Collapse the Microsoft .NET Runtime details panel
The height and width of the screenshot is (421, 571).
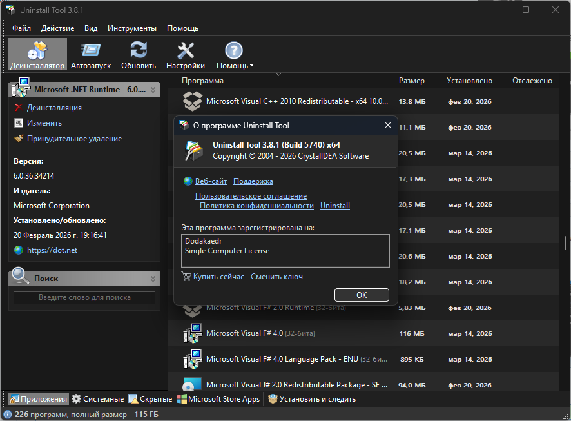click(153, 90)
